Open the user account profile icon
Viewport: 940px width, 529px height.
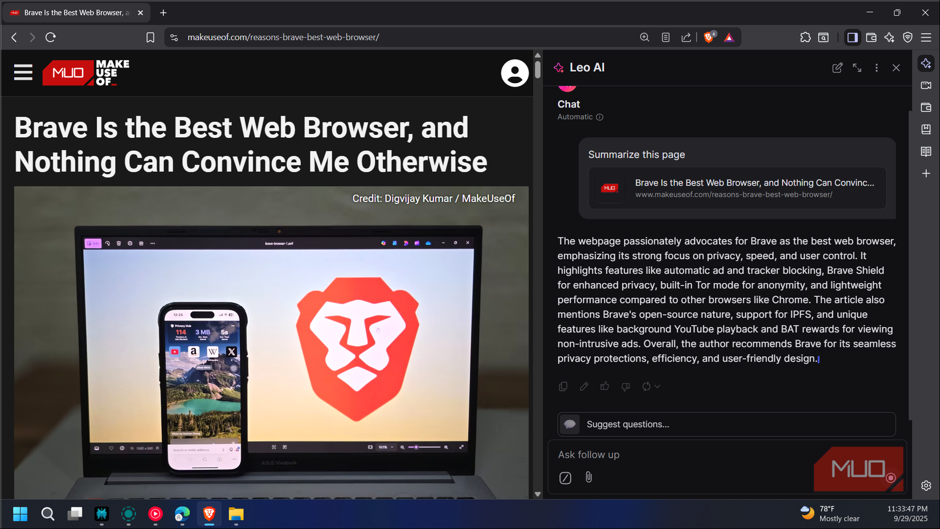pos(515,73)
